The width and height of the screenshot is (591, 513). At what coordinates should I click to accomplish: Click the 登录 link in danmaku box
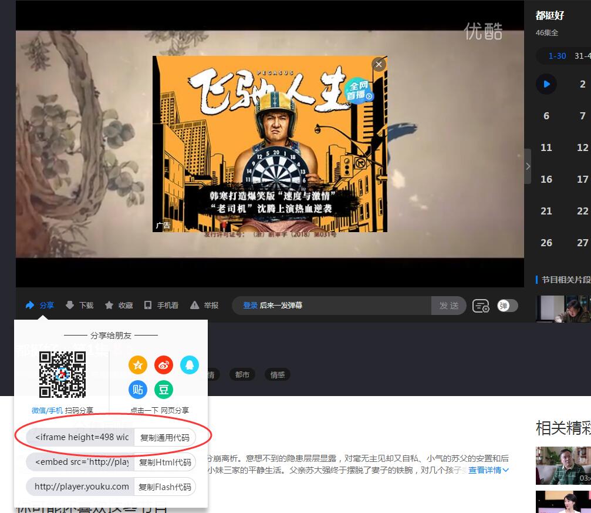point(251,306)
